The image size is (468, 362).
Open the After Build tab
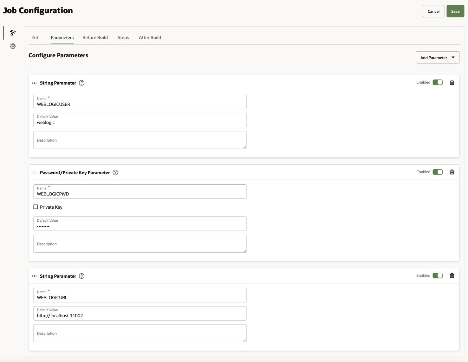[150, 37]
